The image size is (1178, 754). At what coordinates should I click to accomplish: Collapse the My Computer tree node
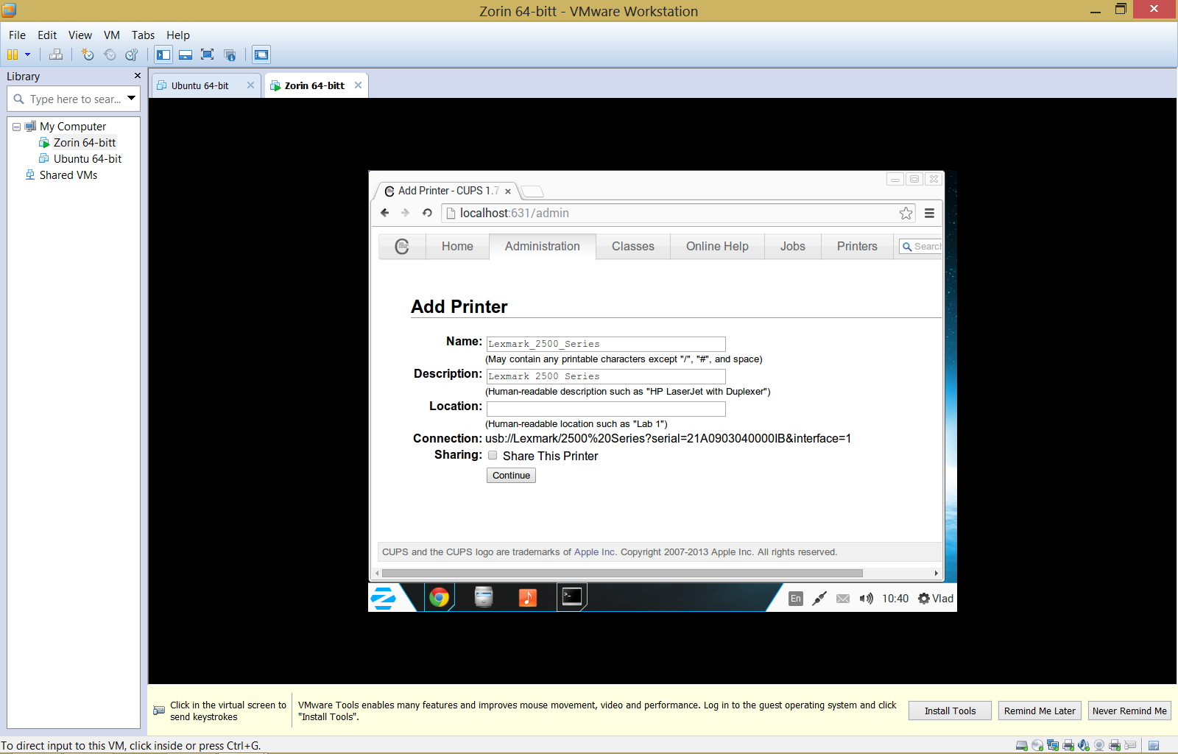point(16,127)
